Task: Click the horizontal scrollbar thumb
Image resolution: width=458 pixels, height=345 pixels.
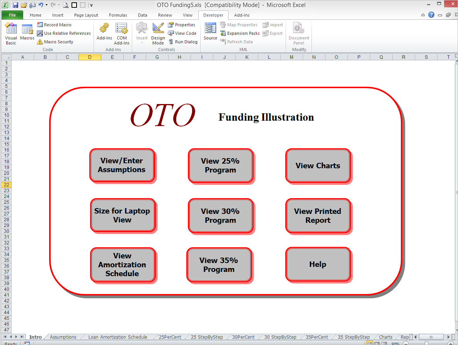Action: 431,337
